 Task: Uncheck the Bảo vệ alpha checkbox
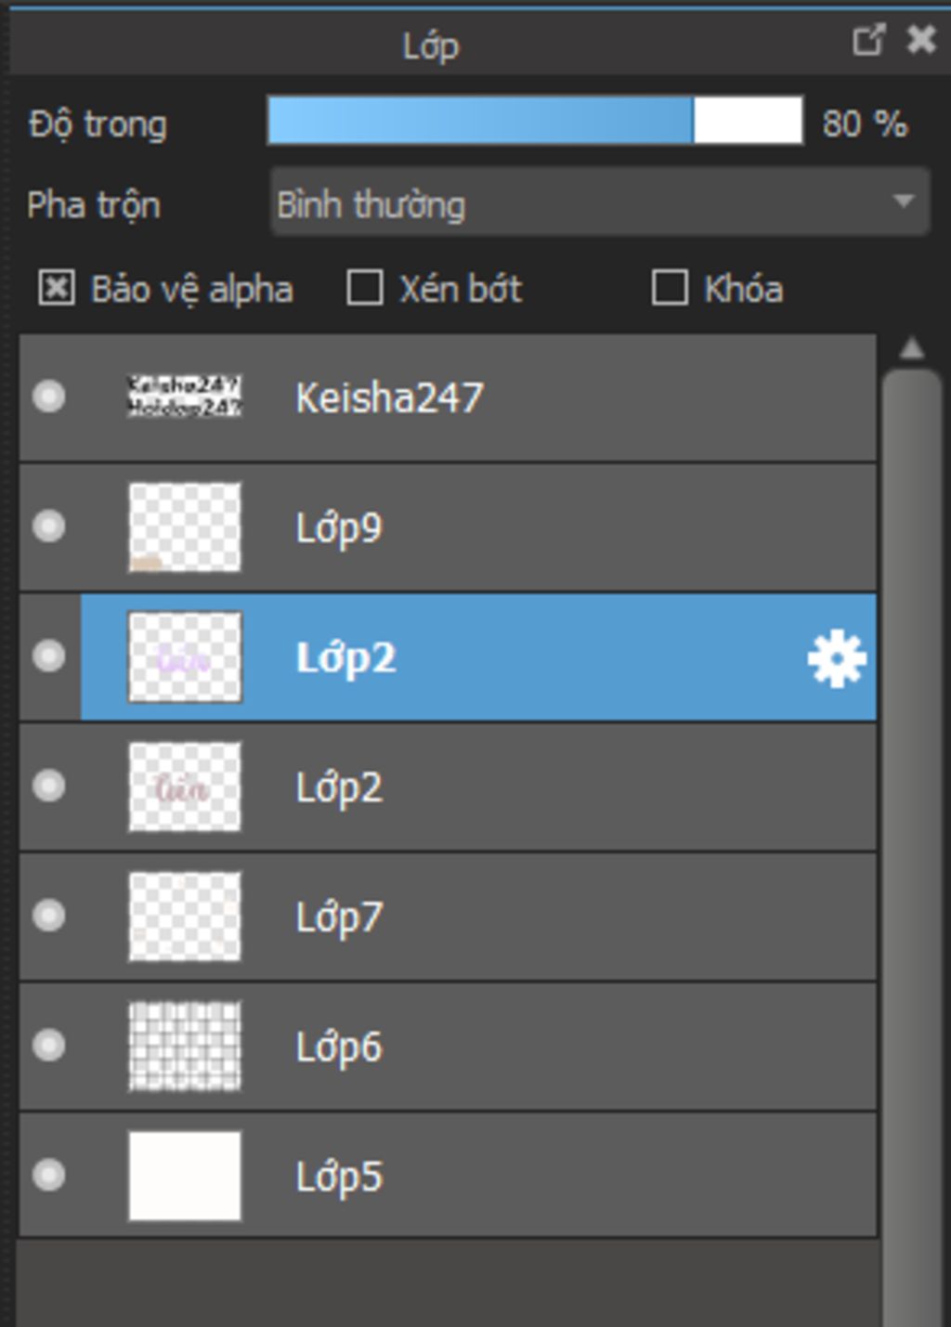pyautogui.click(x=57, y=288)
